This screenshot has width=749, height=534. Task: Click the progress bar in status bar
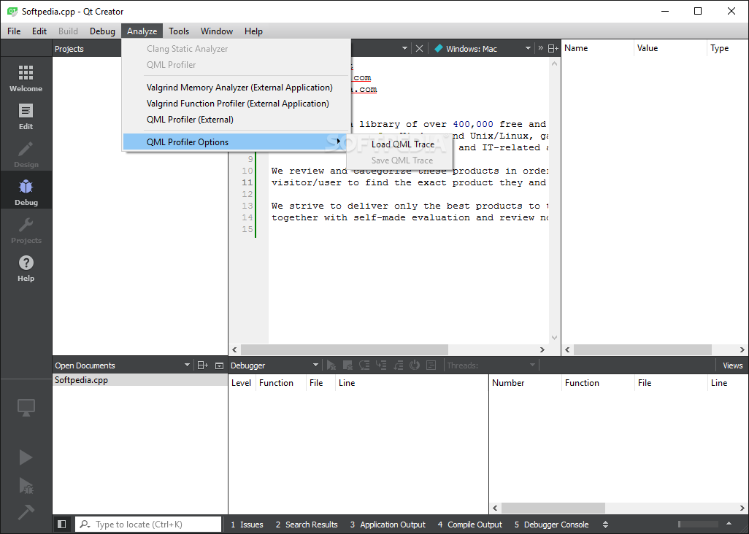click(x=697, y=525)
